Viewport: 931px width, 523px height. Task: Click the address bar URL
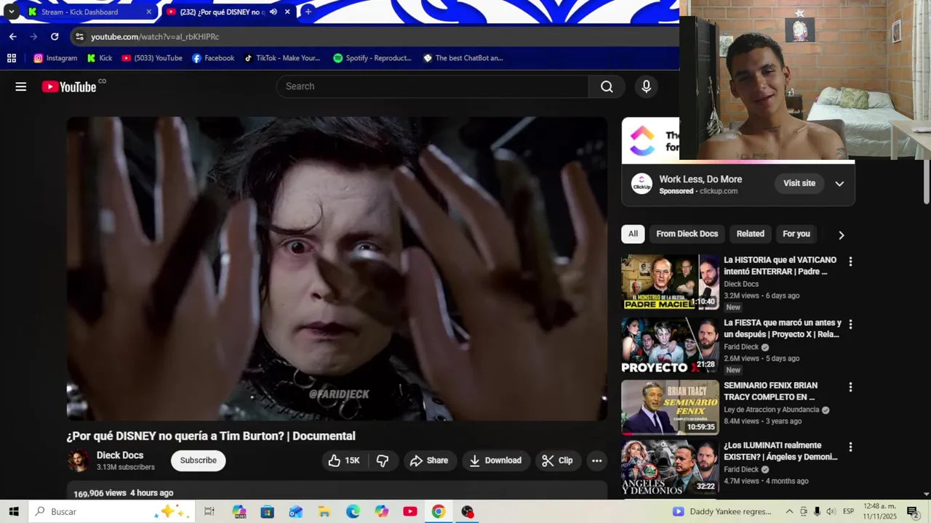[155, 36]
